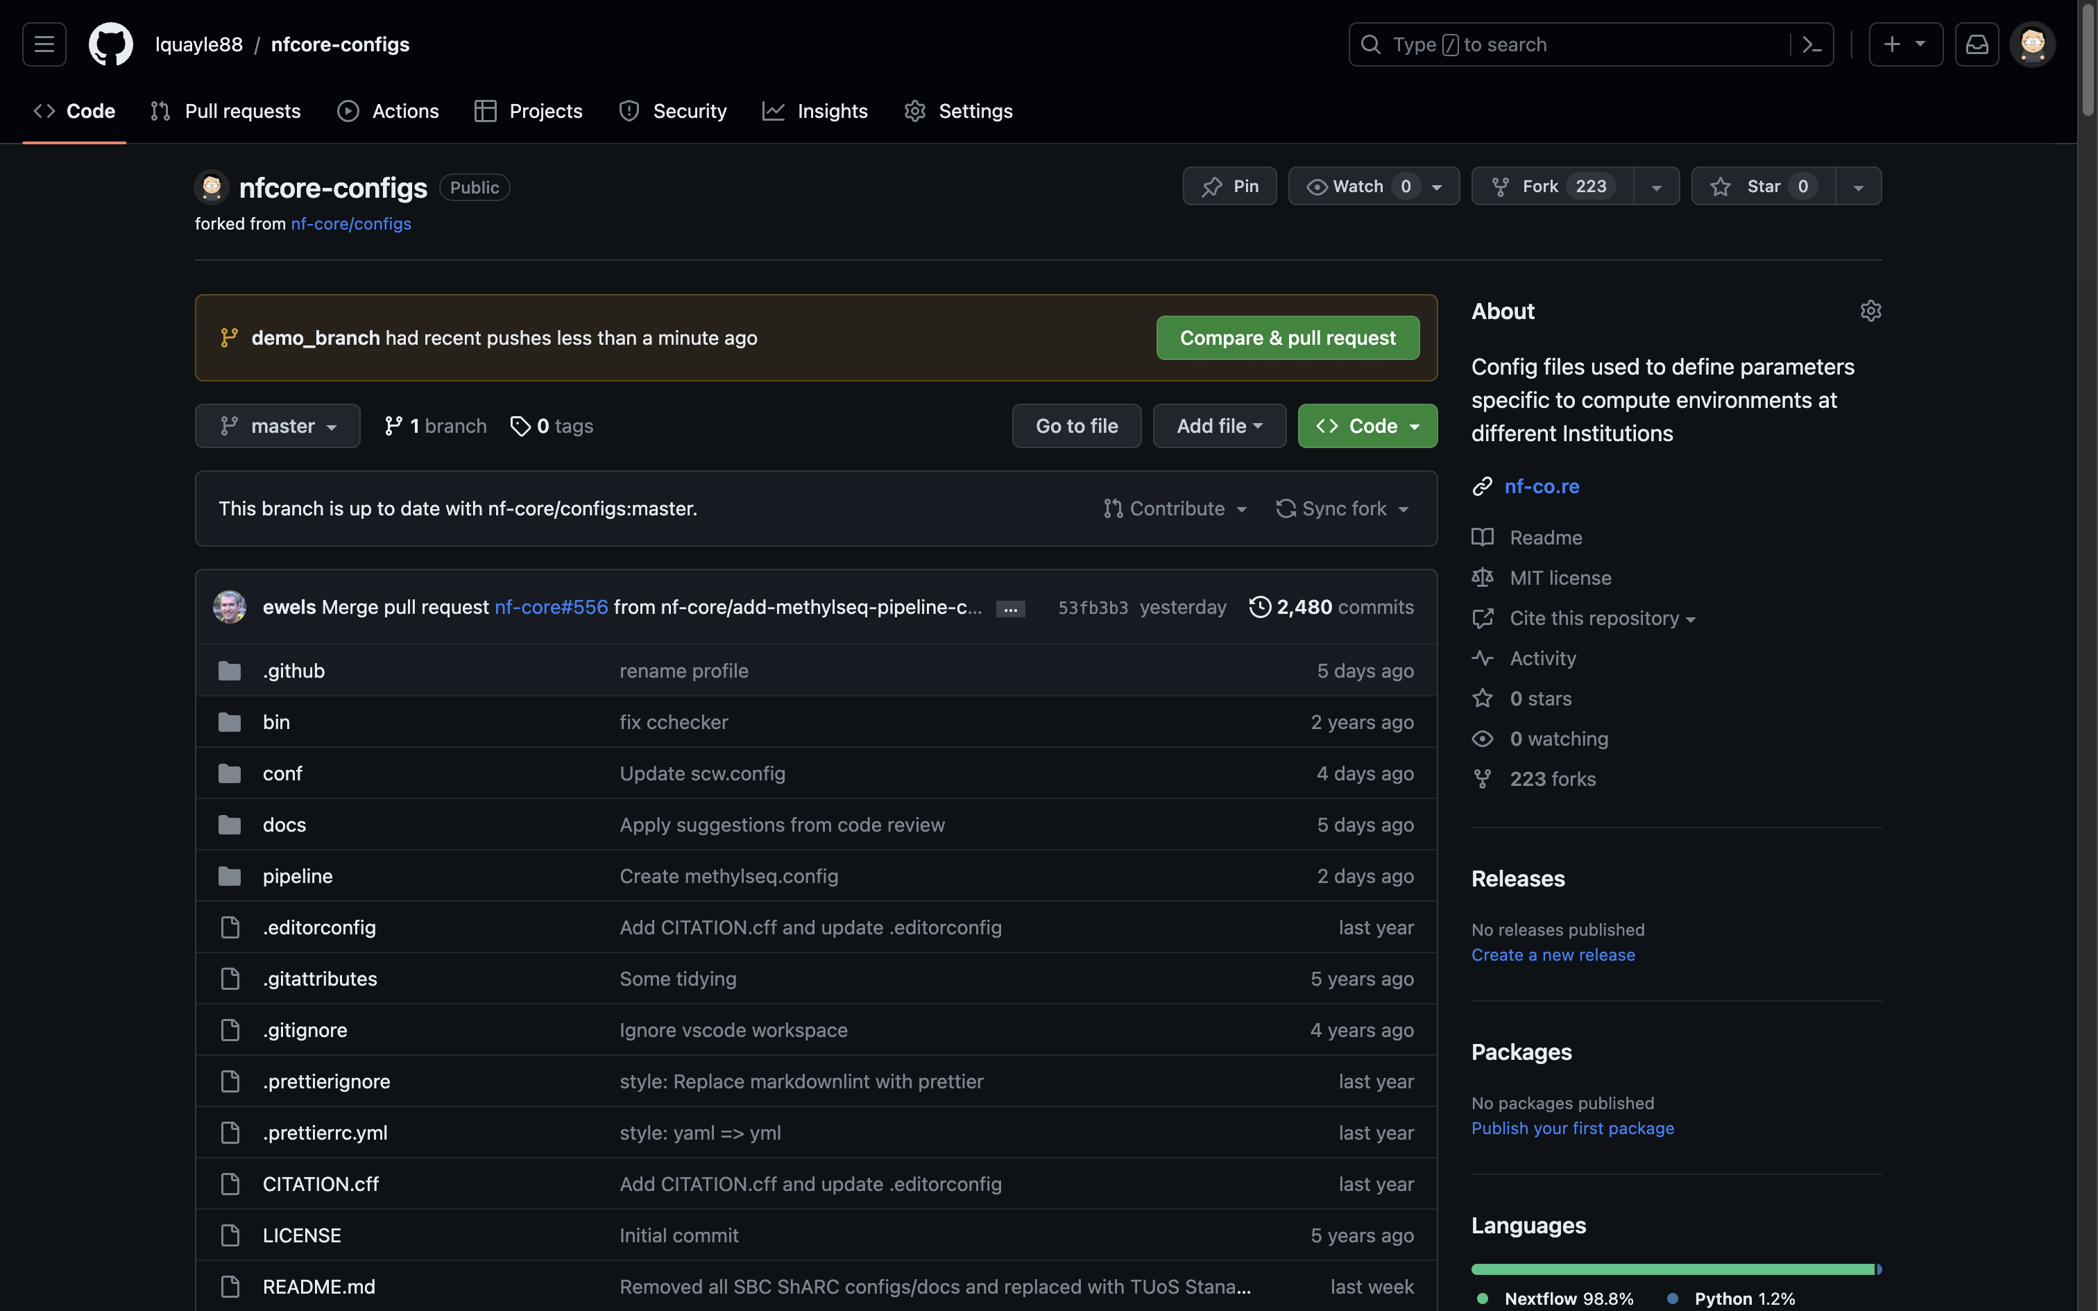Open the nf-co.re website link
2098x1311 pixels.
pyautogui.click(x=1542, y=486)
